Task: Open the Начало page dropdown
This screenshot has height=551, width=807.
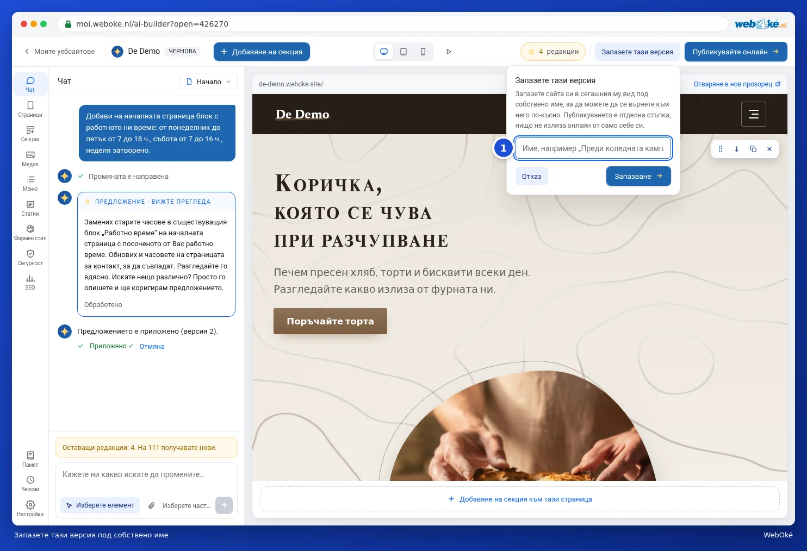Action: pyautogui.click(x=208, y=82)
